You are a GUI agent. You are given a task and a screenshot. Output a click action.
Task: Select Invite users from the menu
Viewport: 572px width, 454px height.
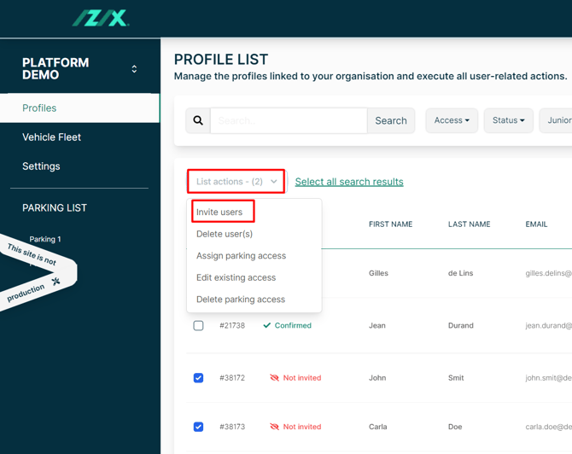click(219, 212)
